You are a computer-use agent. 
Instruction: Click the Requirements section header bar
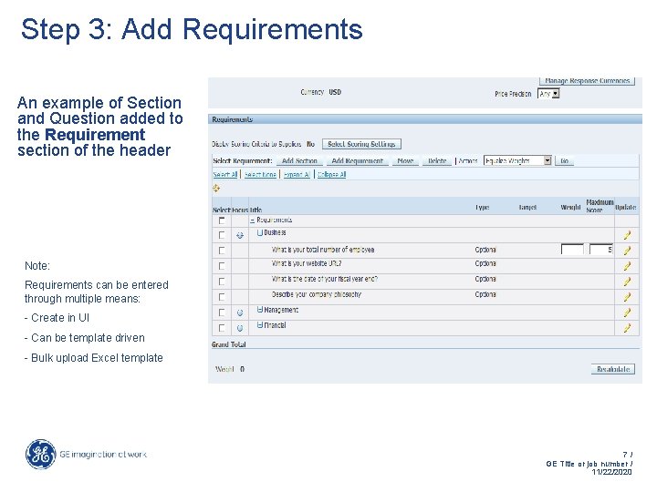pyautogui.click(x=425, y=119)
